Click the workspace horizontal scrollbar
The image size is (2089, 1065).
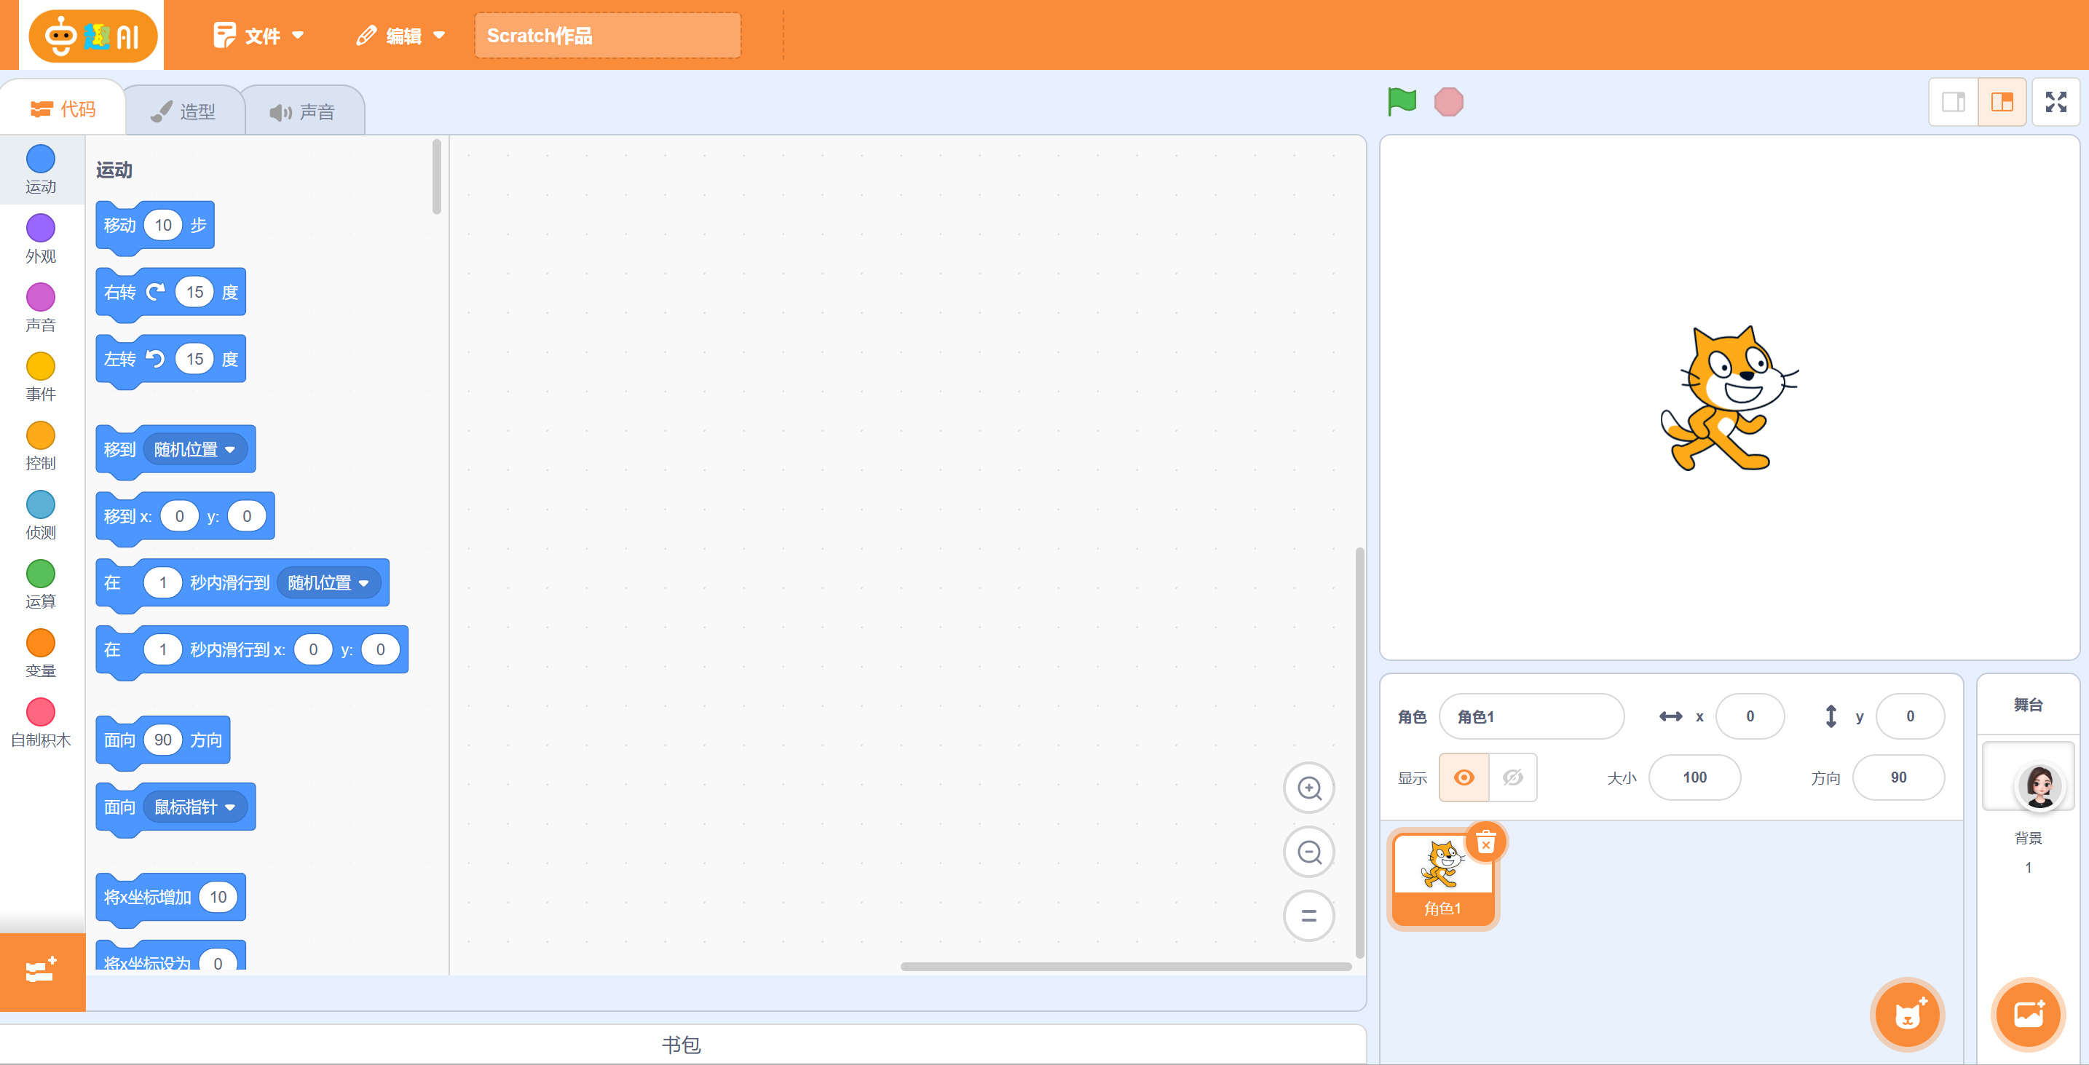coord(1126,966)
